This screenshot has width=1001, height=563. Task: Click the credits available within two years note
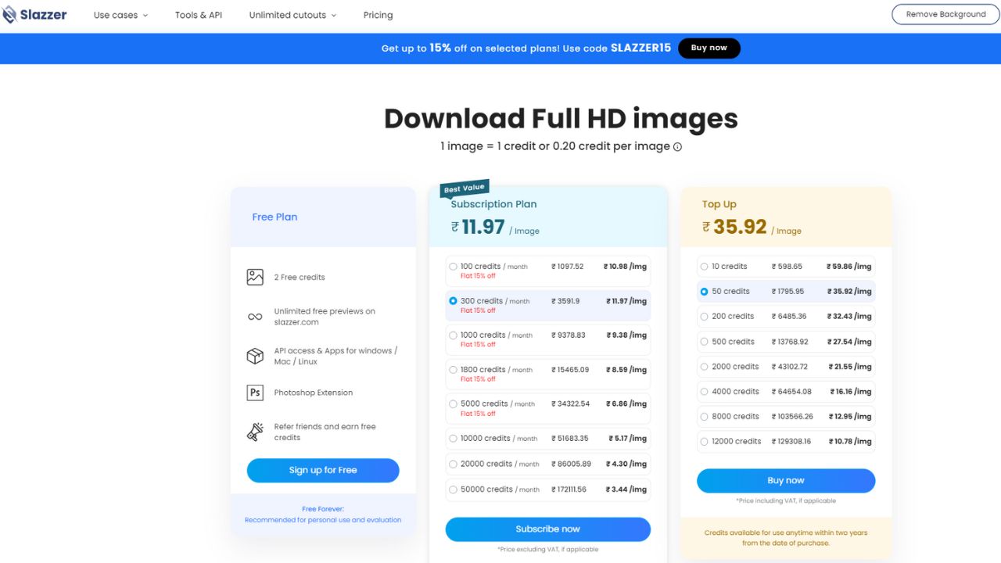point(786,538)
